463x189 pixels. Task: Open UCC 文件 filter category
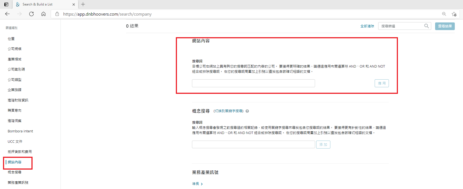(x=15, y=142)
